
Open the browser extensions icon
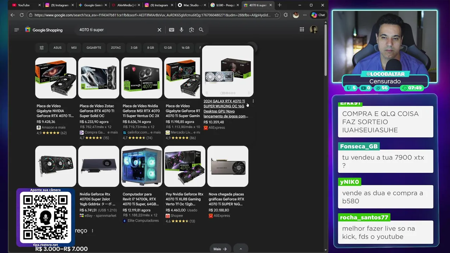tap(285, 15)
